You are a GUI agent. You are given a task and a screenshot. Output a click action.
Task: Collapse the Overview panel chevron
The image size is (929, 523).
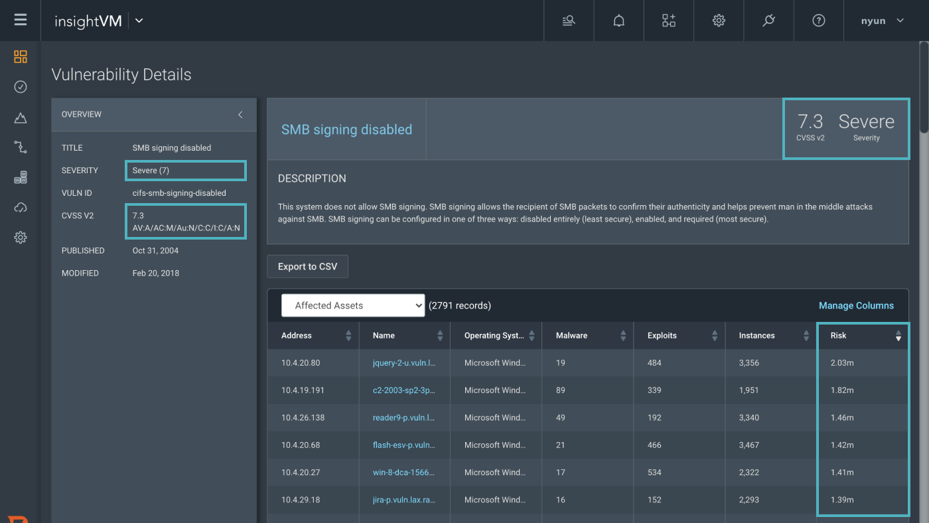240,115
